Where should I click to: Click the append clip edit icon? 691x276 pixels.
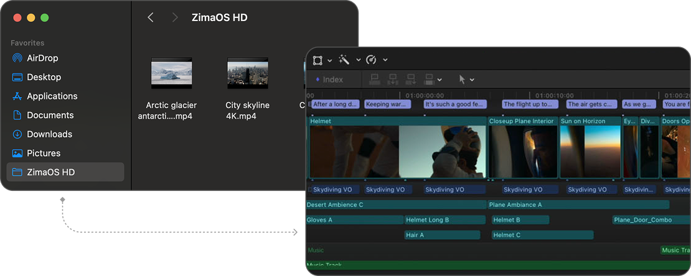(x=411, y=80)
